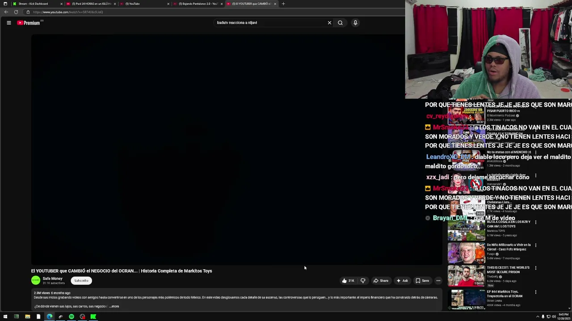The image size is (572, 321).
Task: Start voice search with the microphone icon
Action: [355, 23]
